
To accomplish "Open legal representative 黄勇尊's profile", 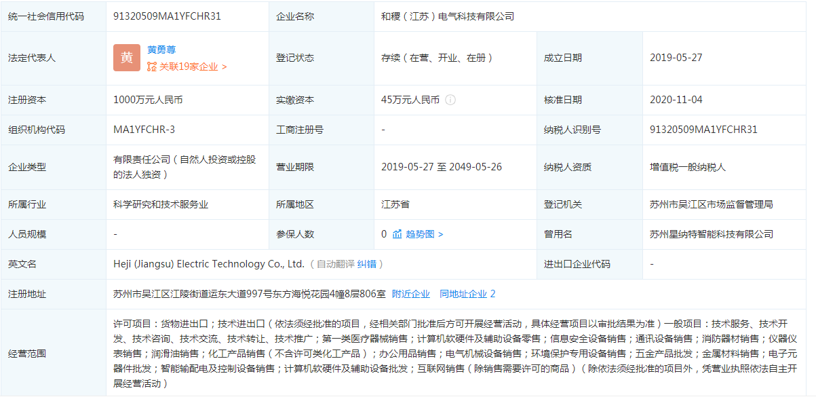I will coord(161,50).
